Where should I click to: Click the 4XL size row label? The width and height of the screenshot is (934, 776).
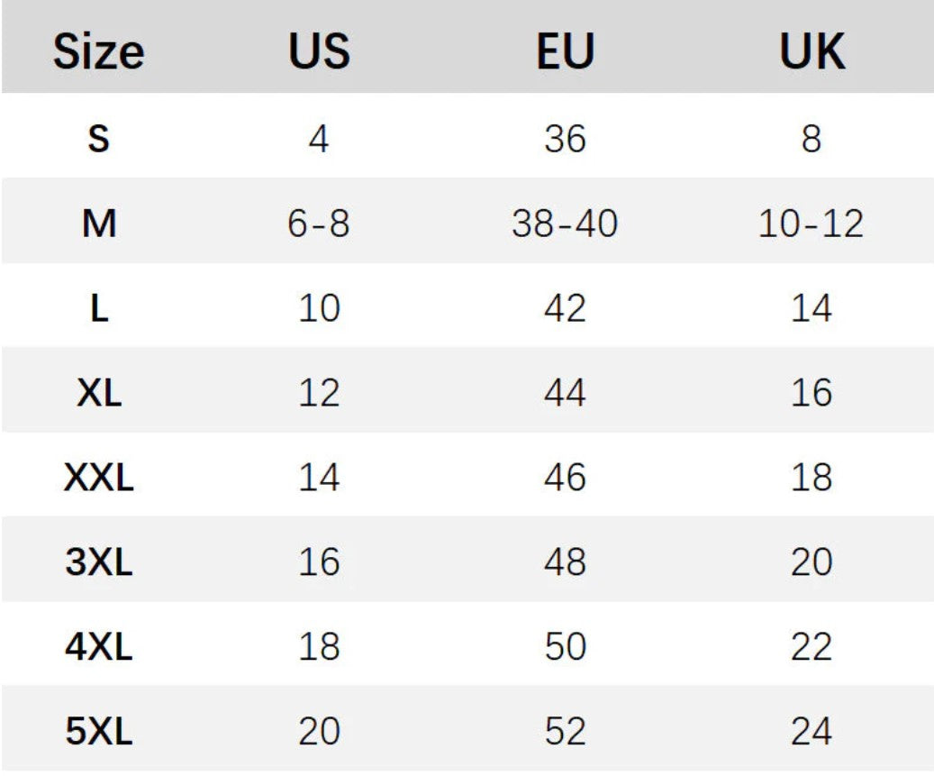pos(98,647)
